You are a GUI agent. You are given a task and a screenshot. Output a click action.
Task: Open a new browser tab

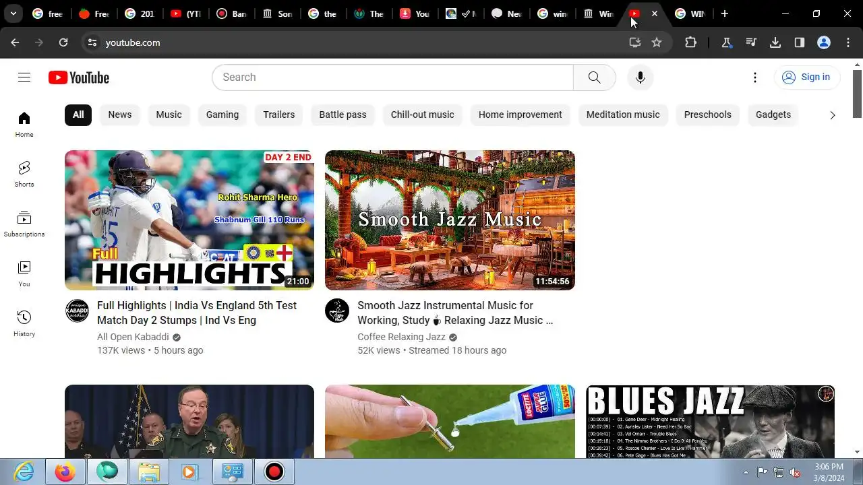pyautogui.click(x=725, y=13)
